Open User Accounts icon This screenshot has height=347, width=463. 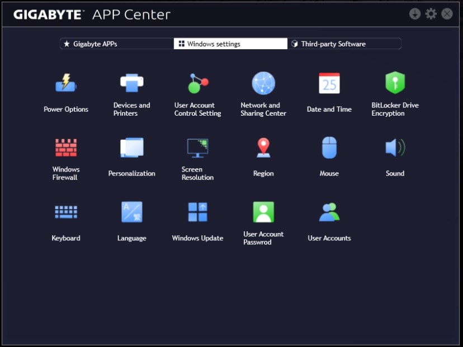click(329, 212)
